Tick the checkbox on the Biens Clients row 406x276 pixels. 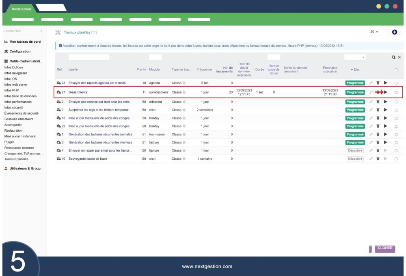tap(397, 91)
